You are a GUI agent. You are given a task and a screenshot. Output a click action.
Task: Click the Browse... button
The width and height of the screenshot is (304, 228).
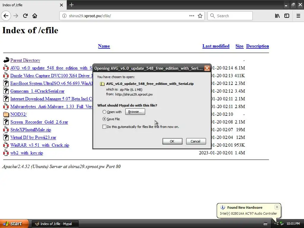[135, 112]
